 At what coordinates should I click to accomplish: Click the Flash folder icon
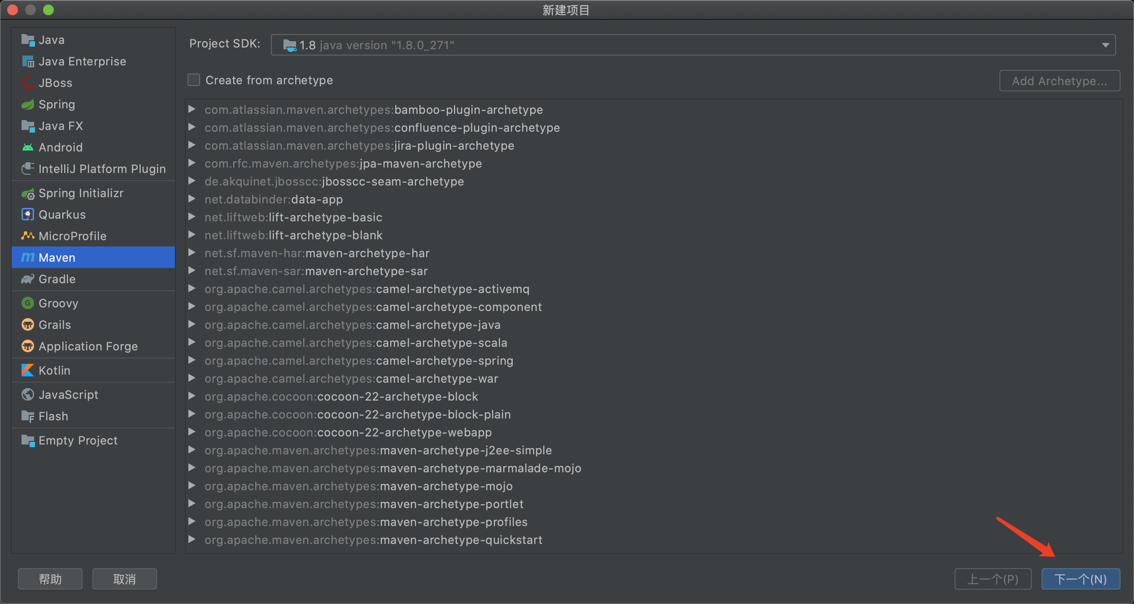[28, 416]
